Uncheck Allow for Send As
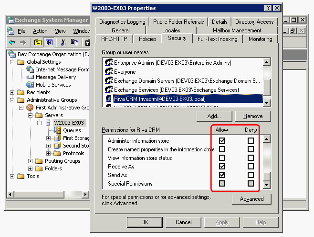The height and width of the screenshot is (237, 314). (x=222, y=175)
